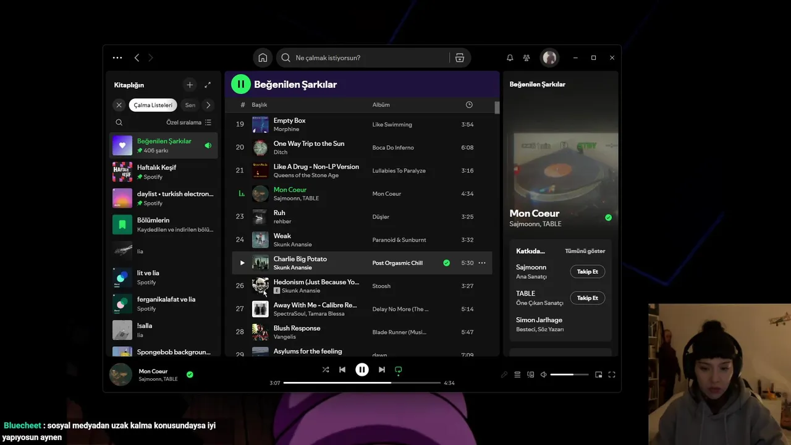Viewport: 791px width, 445px height.
Task: Show more filter chips with the chevron
Action: pyautogui.click(x=208, y=105)
